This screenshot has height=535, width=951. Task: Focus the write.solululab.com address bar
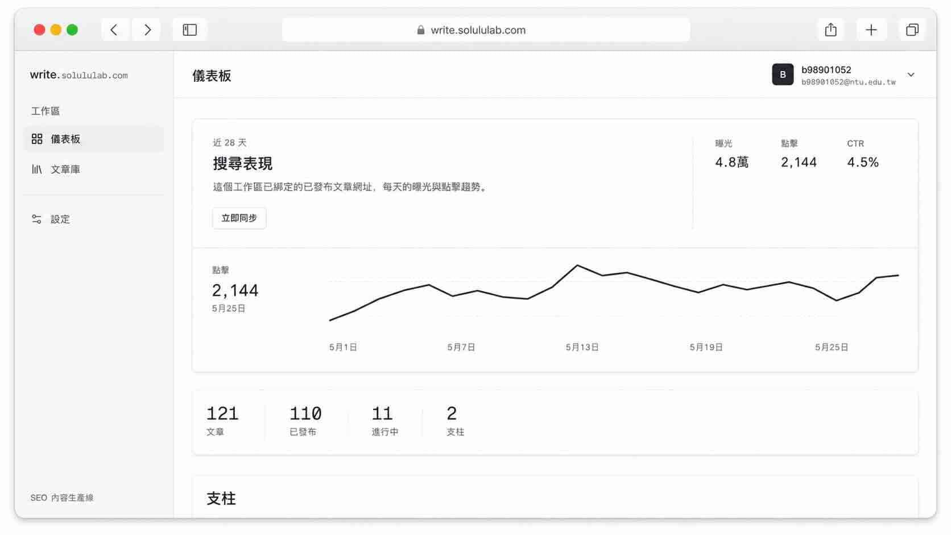[486, 30]
